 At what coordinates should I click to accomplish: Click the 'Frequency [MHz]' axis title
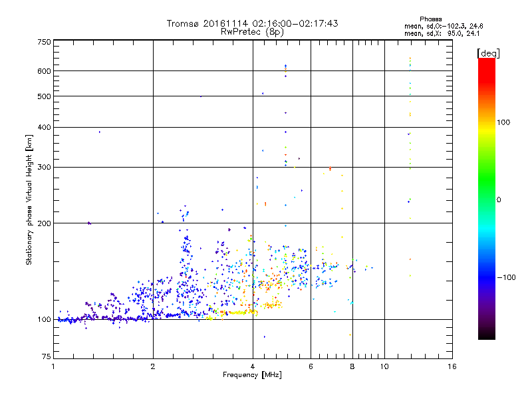252,374
